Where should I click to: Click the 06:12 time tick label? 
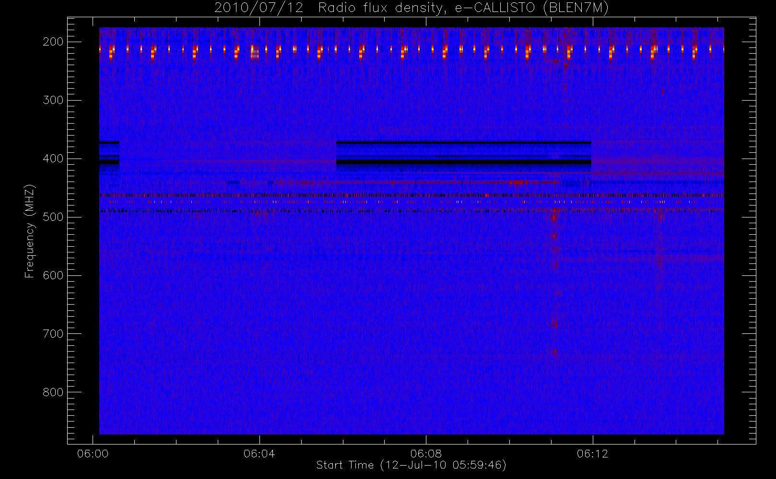pos(592,454)
